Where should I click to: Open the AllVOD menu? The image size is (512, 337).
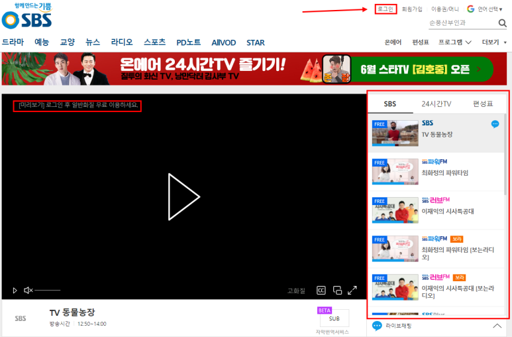[x=224, y=42]
